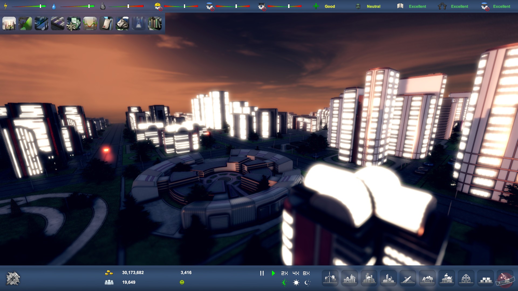518x291 pixels.
Task: Open roads and transport build menu
Action: (408, 278)
